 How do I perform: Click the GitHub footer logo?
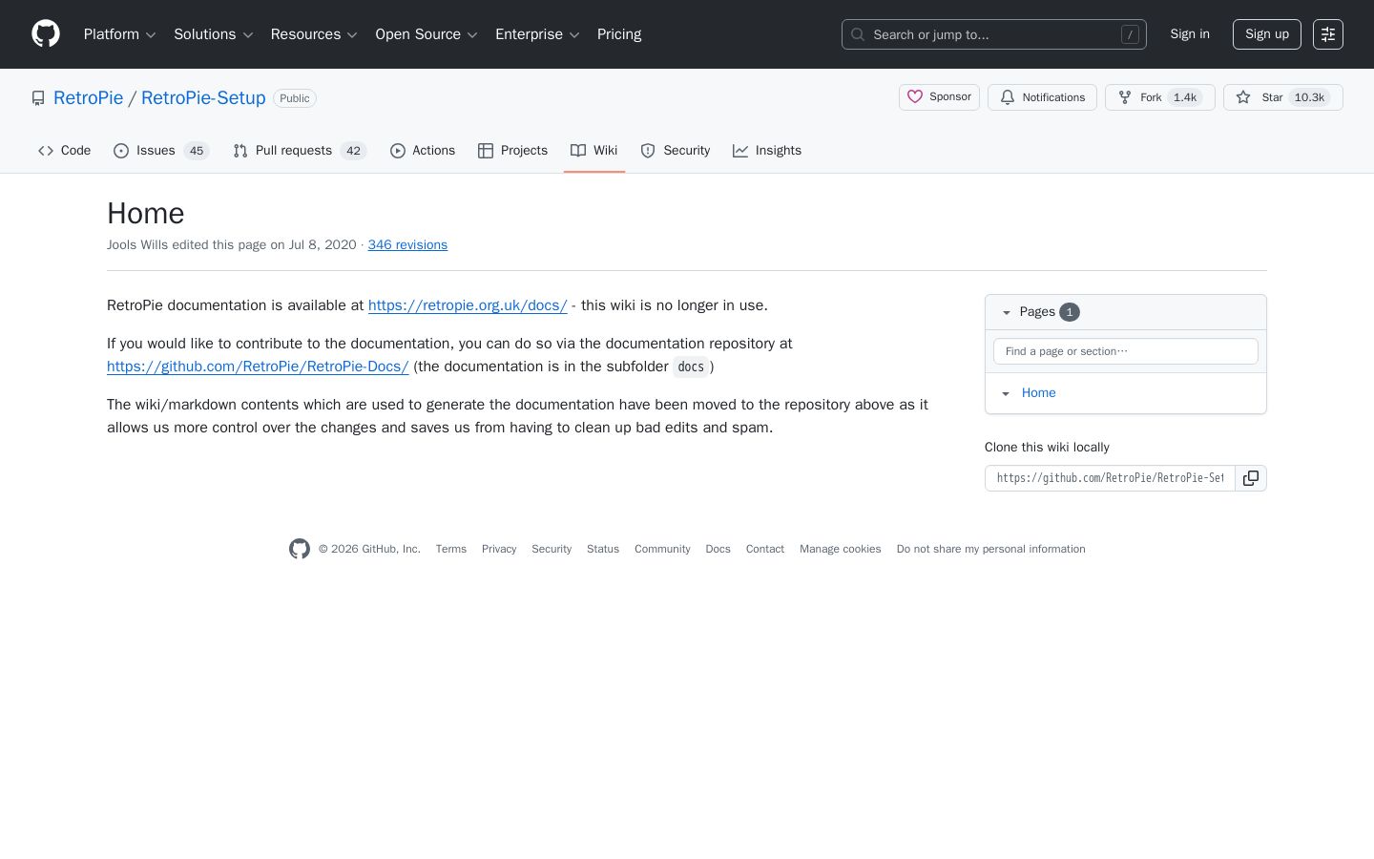tap(300, 549)
